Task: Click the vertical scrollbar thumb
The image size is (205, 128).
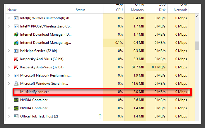Action: pyautogui.click(x=197, y=46)
